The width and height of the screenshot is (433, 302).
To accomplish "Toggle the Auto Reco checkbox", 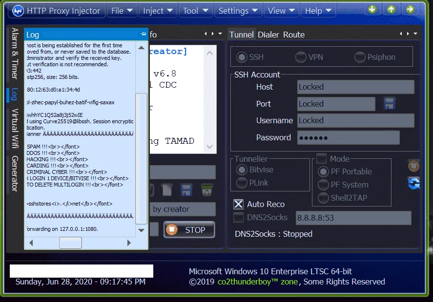I will point(238,204).
